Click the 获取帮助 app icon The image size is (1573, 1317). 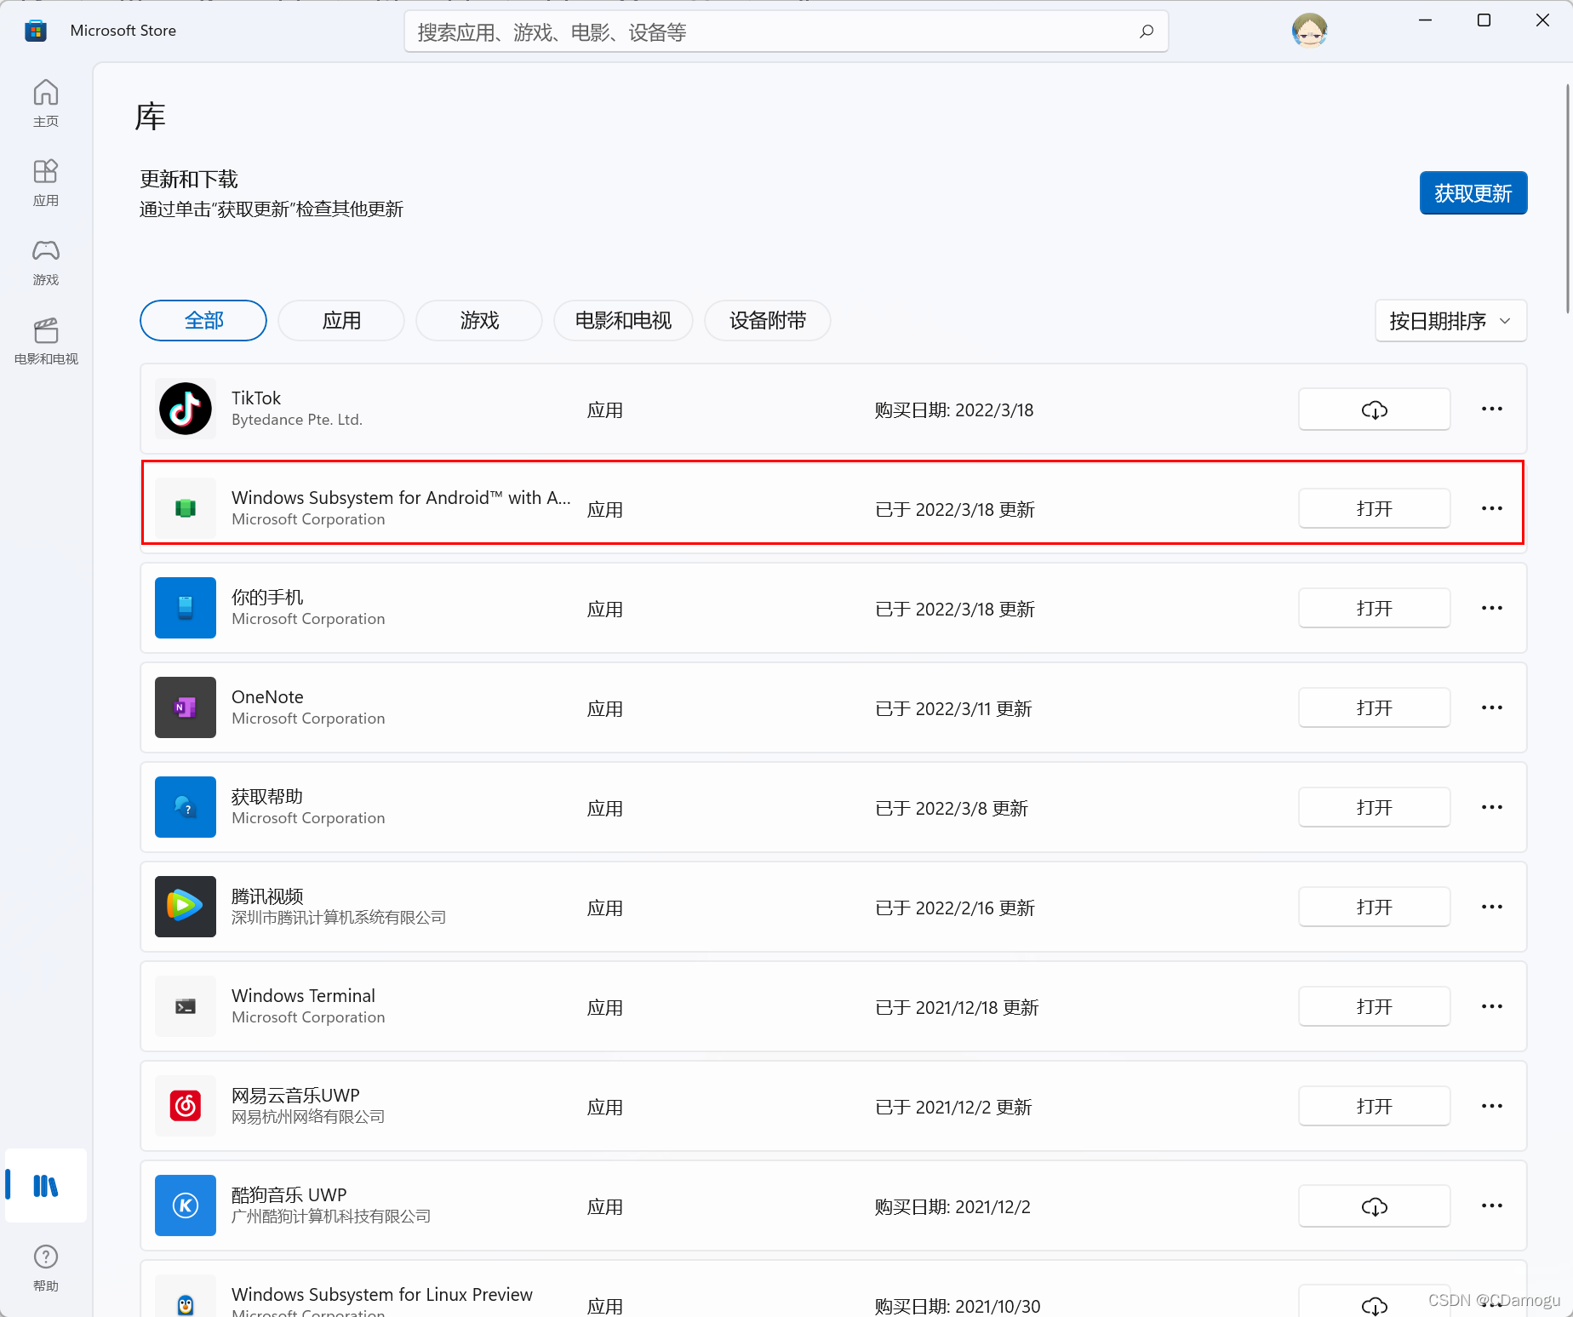click(186, 807)
